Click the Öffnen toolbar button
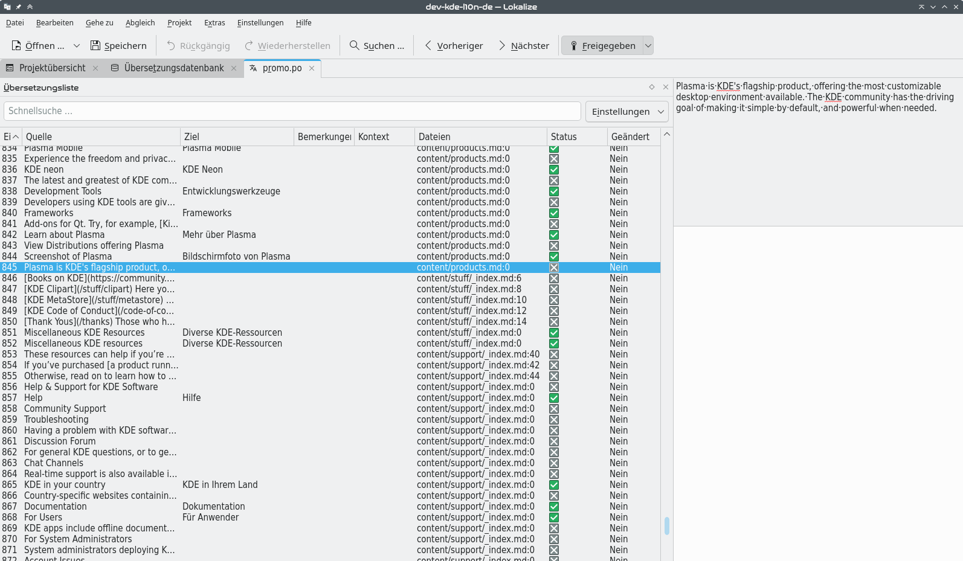 37,45
